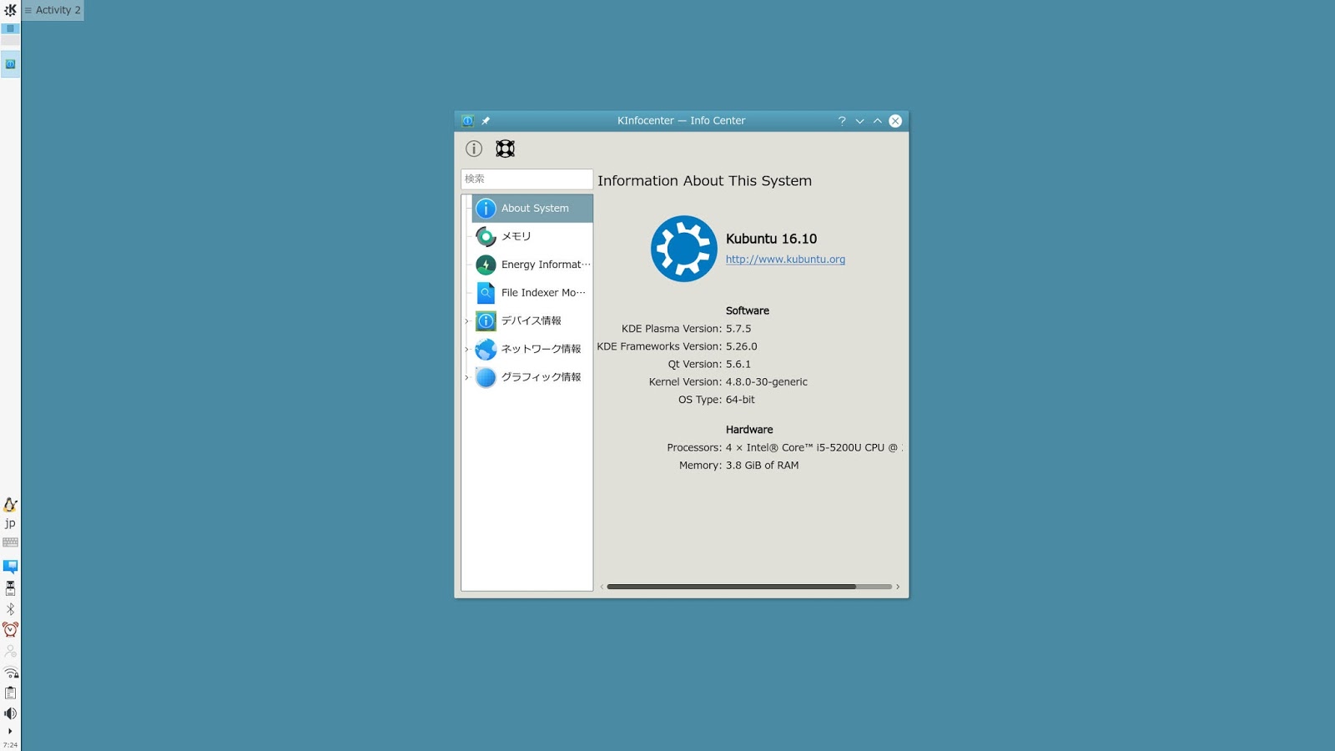The height and width of the screenshot is (751, 1335).
Task: Open the Activity 2 desktop menu
Action: (x=53, y=10)
